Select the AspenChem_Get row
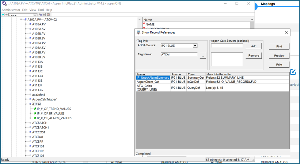This screenshot has height=164, width=300. (212, 82)
